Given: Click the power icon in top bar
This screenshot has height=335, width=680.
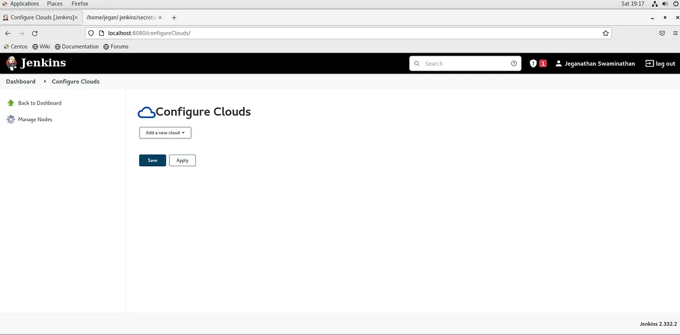Looking at the screenshot, I should 675,4.
